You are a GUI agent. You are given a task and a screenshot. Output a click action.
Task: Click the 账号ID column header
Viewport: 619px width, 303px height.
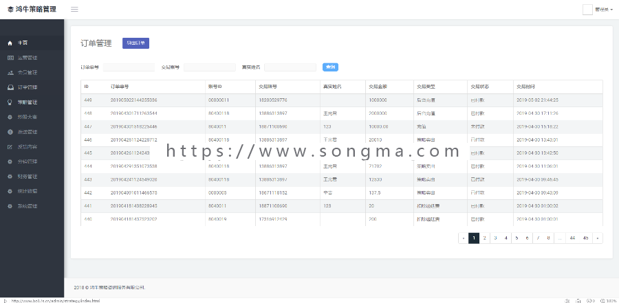(x=215, y=87)
